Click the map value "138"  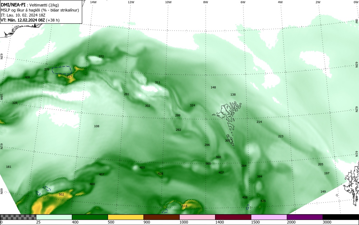point(233,95)
